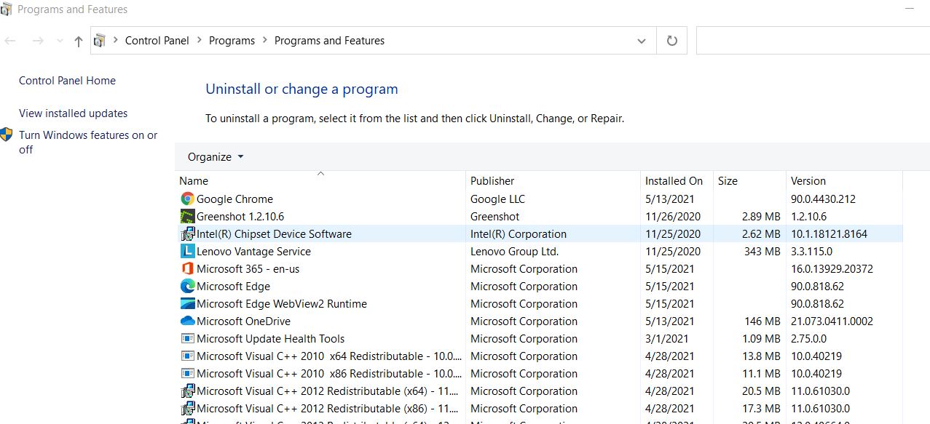Click the Microsoft Edge WebView2 Runtime icon
This screenshot has height=424, width=930.
(187, 303)
